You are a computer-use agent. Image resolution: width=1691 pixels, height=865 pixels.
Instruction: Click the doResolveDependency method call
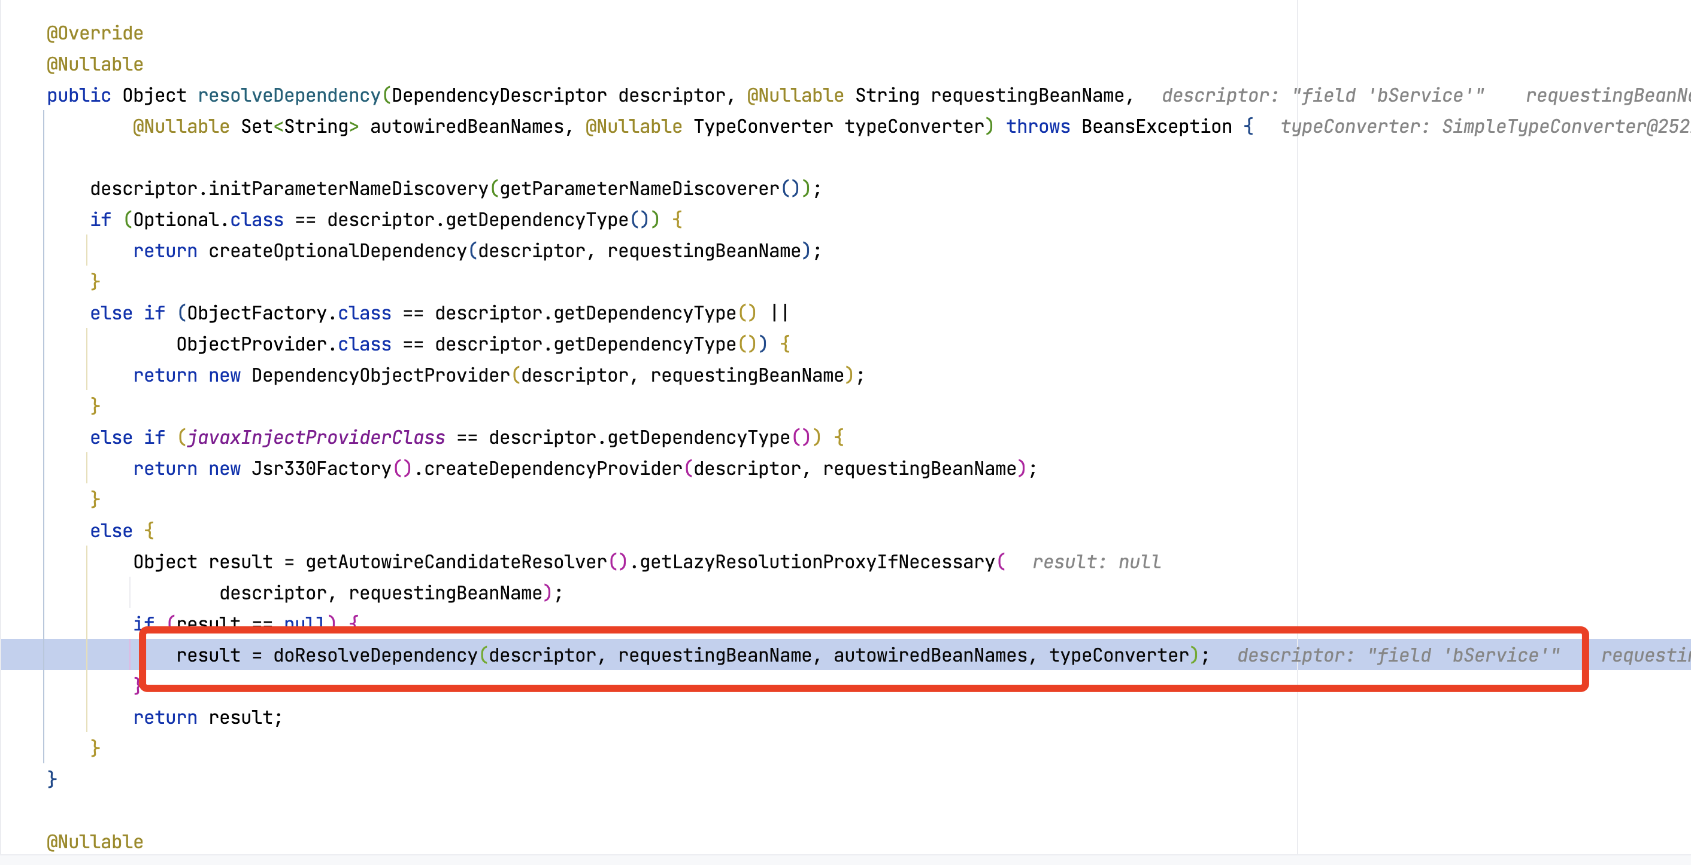(375, 654)
